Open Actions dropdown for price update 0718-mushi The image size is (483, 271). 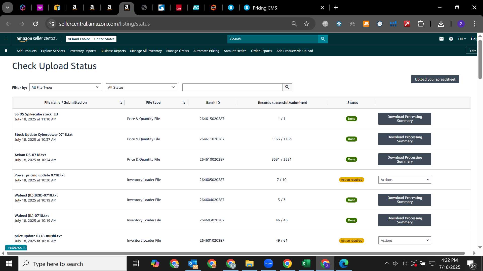tap(405, 240)
